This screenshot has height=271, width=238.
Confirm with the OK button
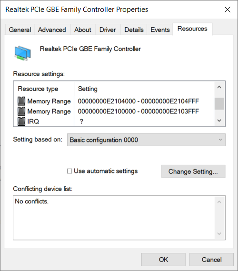[163, 260]
